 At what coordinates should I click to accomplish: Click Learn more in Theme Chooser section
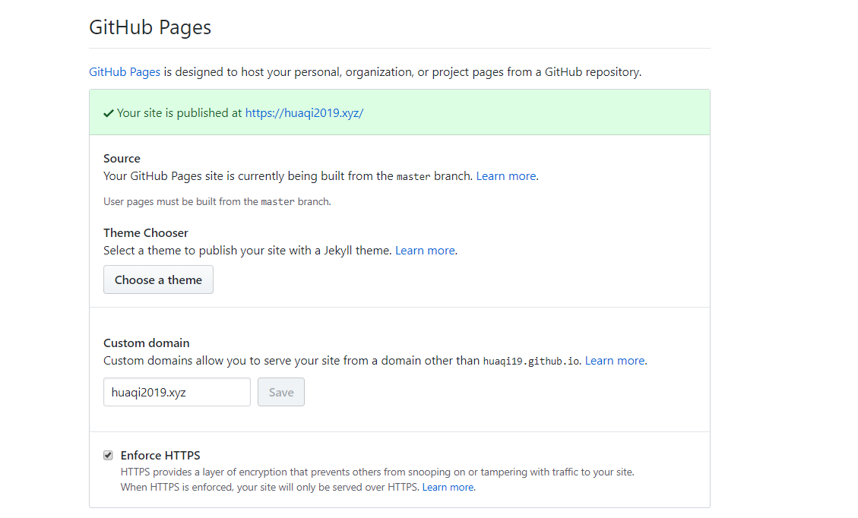[x=425, y=251]
